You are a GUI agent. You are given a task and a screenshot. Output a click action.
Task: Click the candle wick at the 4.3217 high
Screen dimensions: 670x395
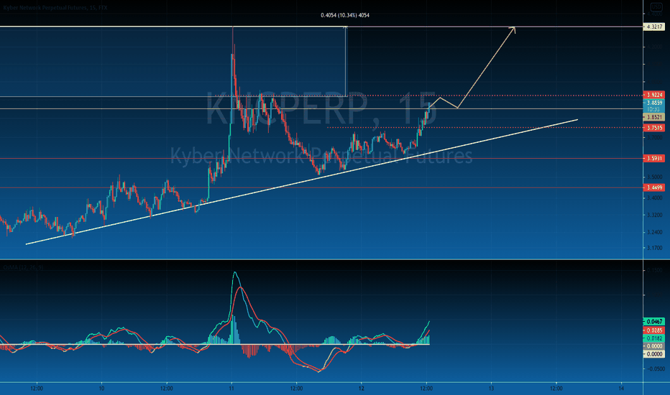(x=233, y=39)
